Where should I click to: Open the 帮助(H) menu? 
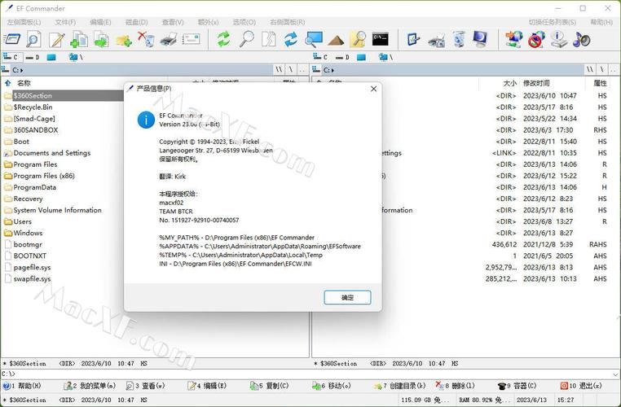tap(601, 22)
